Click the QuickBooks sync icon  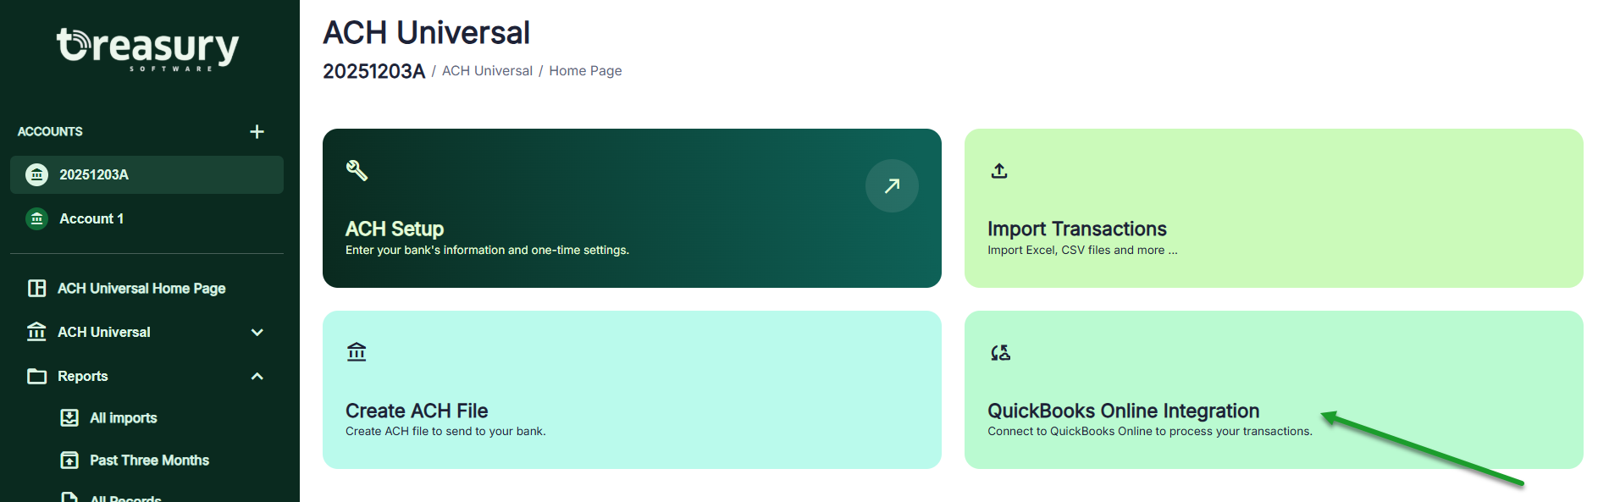click(x=1000, y=352)
